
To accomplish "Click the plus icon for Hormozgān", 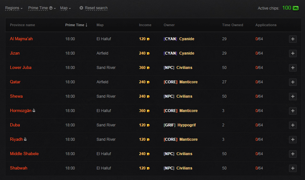I will point(293,111).
